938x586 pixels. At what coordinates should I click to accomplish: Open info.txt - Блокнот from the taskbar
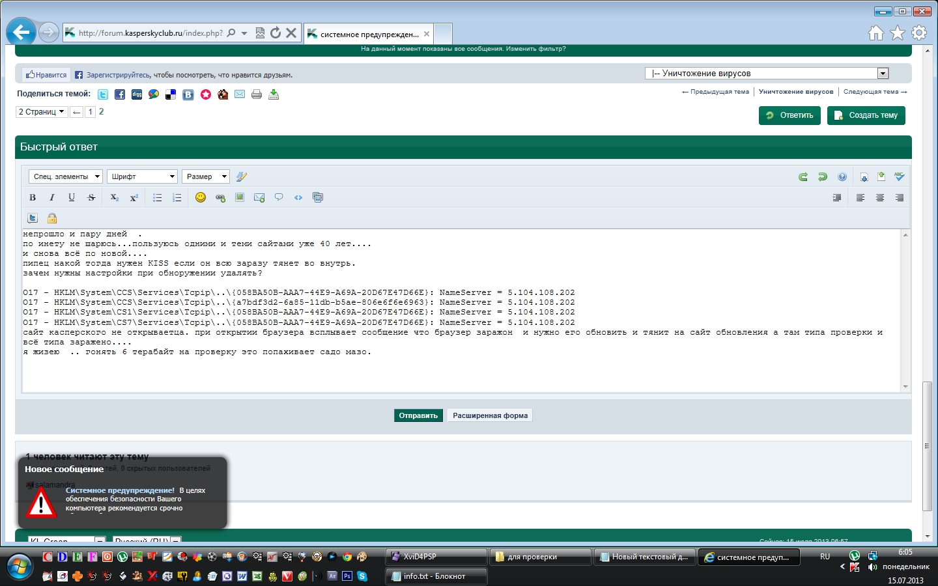(x=435, y=576)
